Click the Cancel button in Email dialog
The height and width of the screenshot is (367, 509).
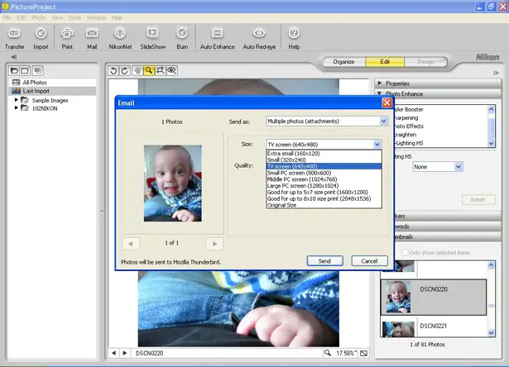point(369,261)
